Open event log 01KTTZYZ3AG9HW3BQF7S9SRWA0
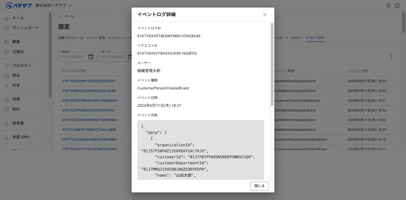 coord(89,120)
